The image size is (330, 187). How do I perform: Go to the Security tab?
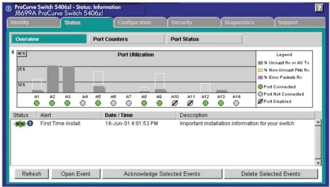click(194, 23)
